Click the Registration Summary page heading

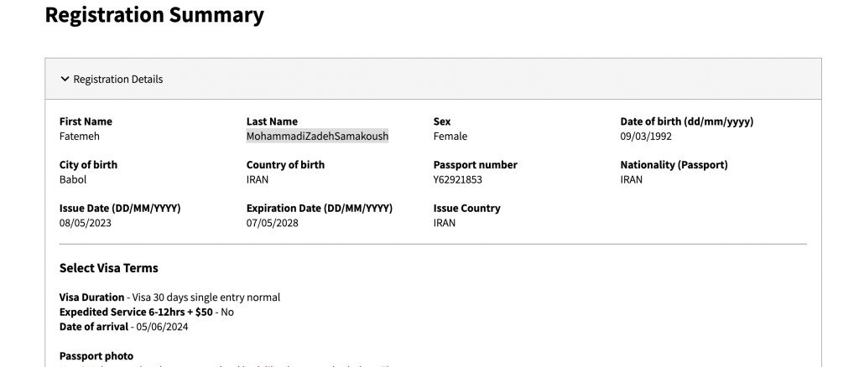[154, 15]
